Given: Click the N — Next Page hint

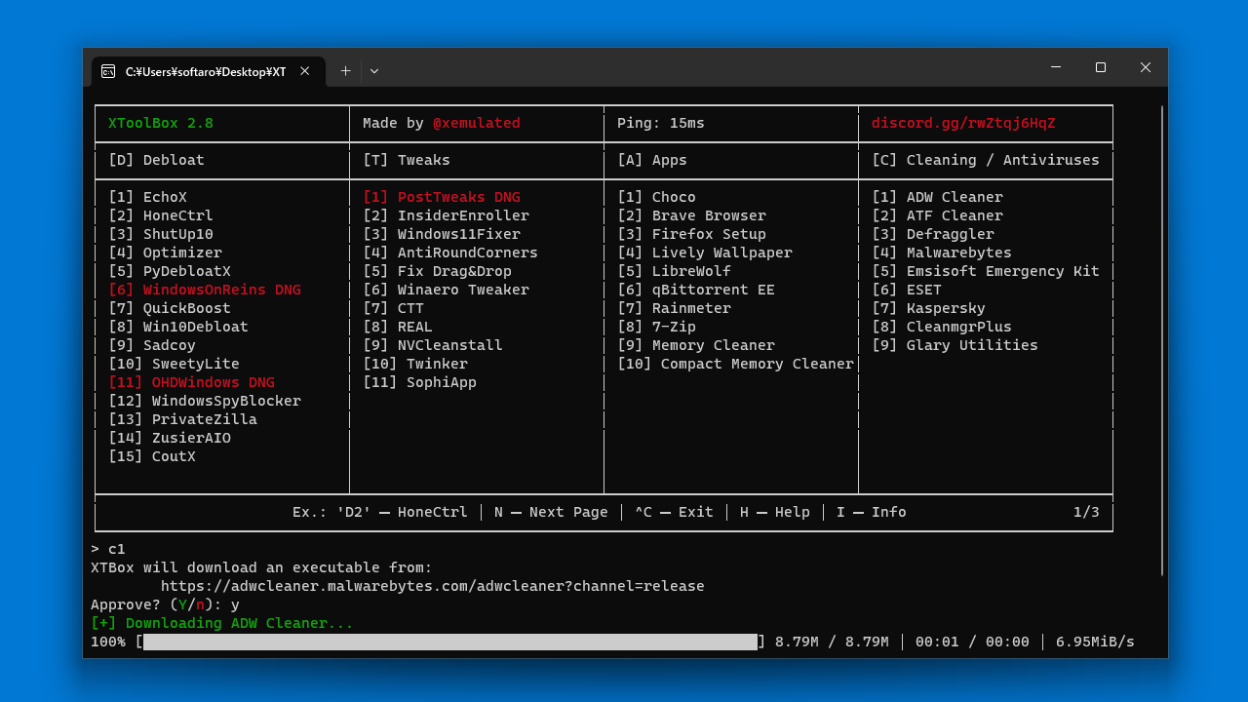Looking at the screenshot, I should click(x=551, y=512).
